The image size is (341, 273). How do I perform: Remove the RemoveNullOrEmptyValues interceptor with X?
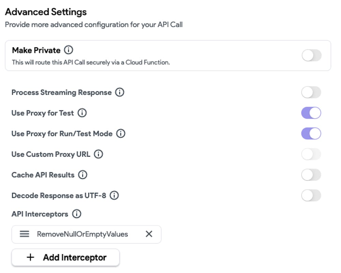click(149, 234)
